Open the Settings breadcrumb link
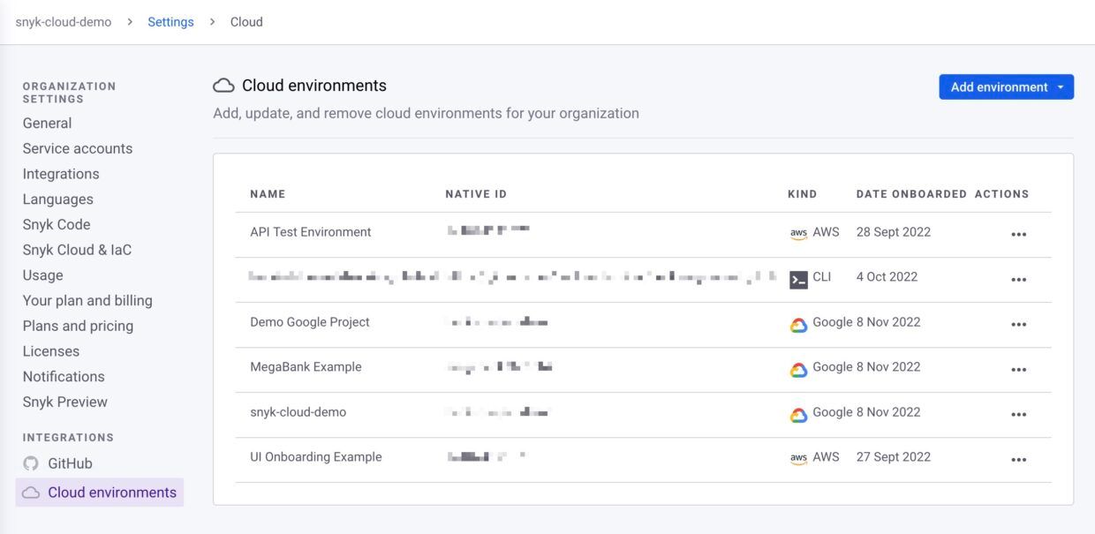The width and height of the screenshot is (1095, 534). click(170, 21)
